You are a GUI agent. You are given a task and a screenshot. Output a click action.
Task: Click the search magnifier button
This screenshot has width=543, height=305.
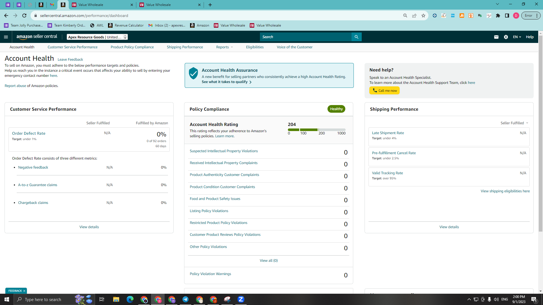coord(356,37)
